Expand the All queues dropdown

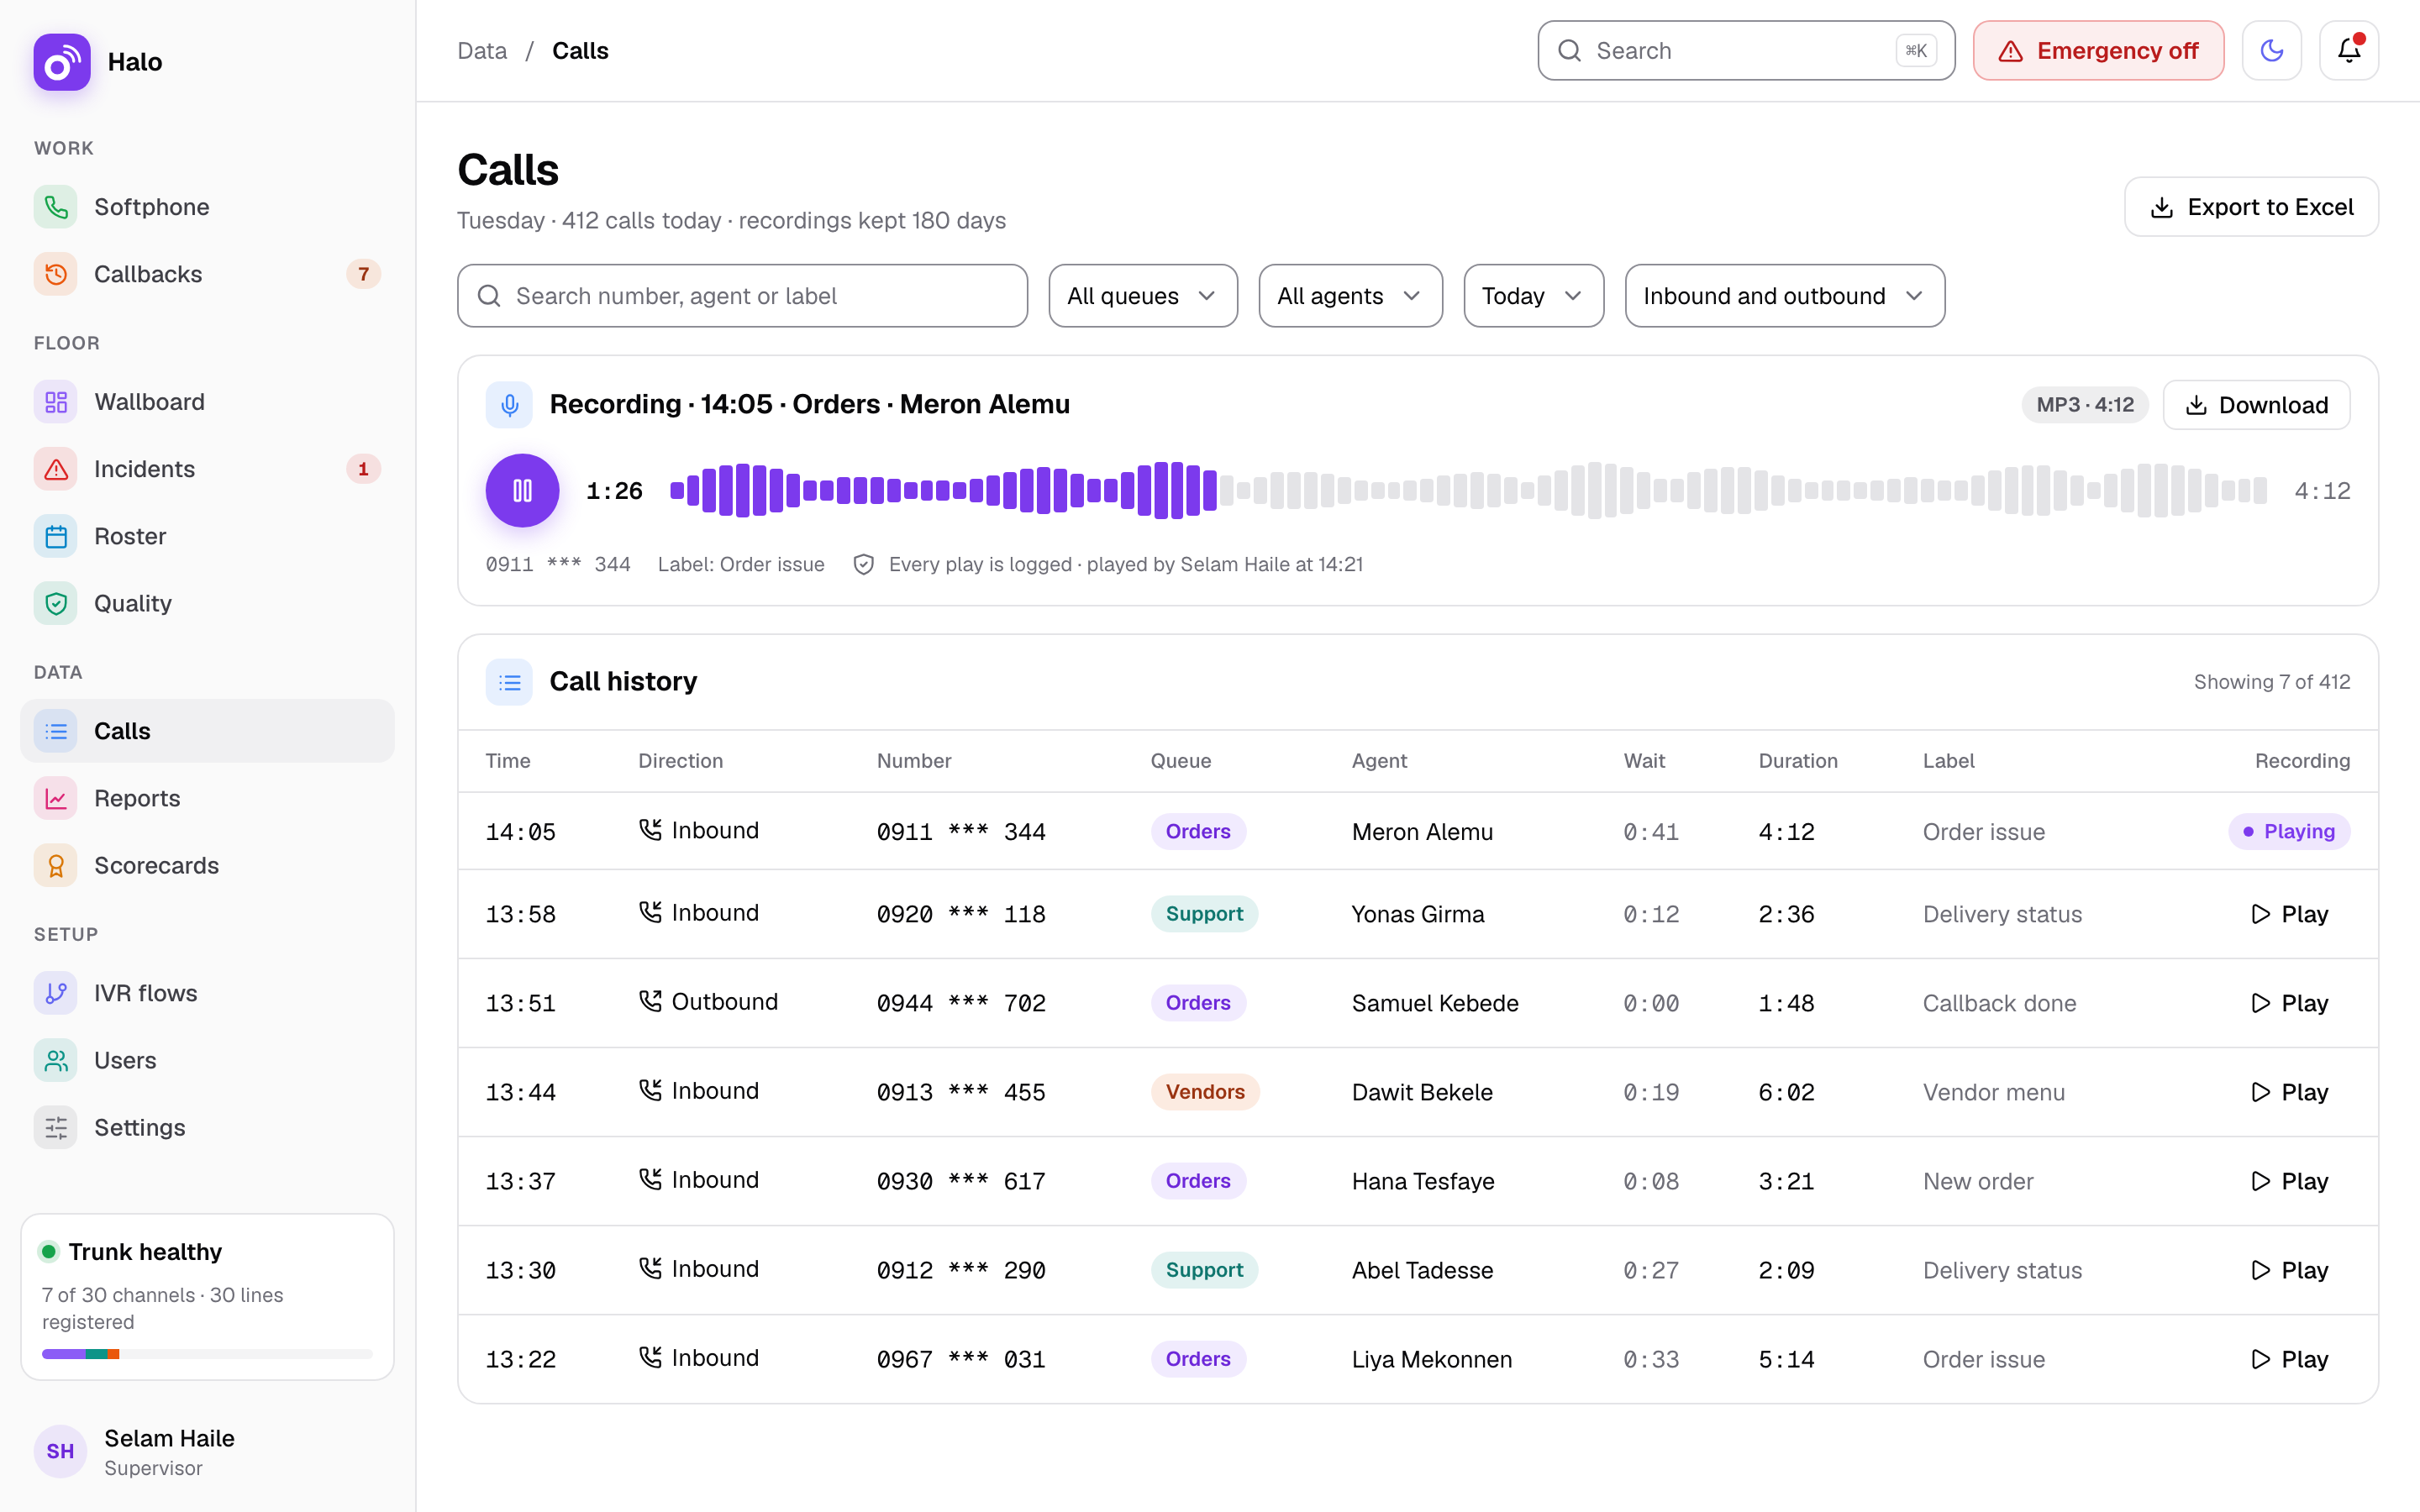[1142, 296]
